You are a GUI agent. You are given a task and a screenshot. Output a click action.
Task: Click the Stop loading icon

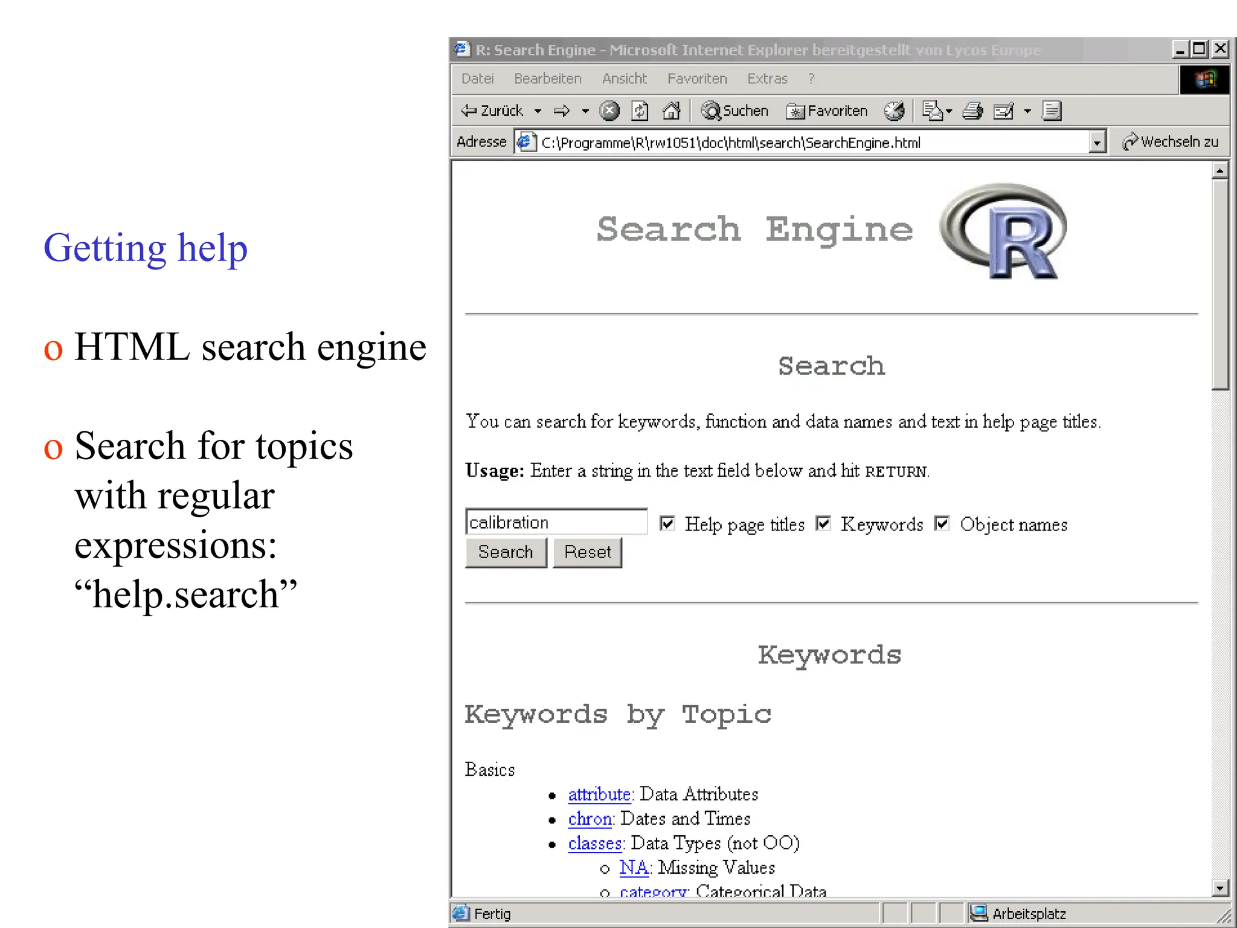(609, 111)
